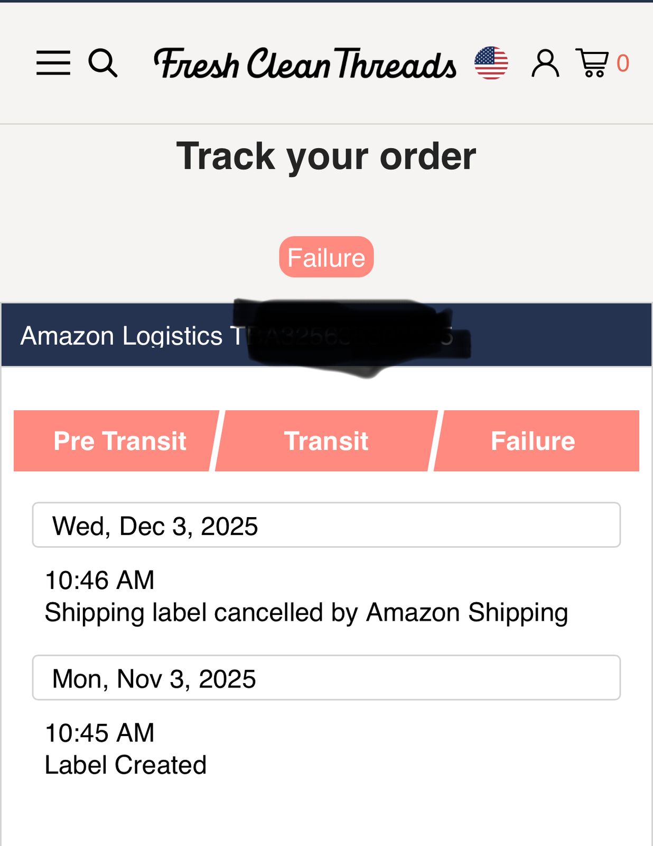The width and height of the screenshot is (653, 846).
Task: Open the hamburger navigation menu
Action: [53, 63]
